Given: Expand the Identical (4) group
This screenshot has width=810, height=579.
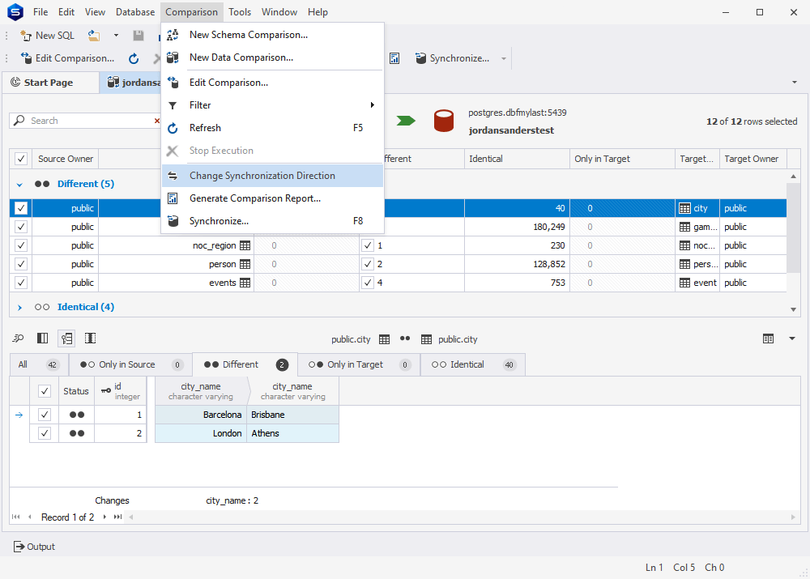Looking at the screenshot, I should point(18,307).
